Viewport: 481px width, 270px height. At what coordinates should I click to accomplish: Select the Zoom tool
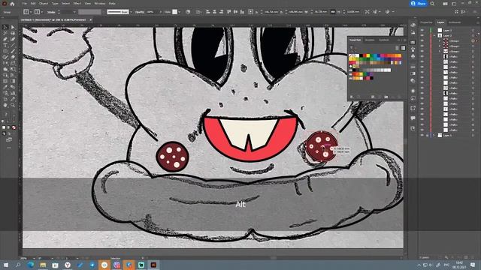click(x=13, y=105)
